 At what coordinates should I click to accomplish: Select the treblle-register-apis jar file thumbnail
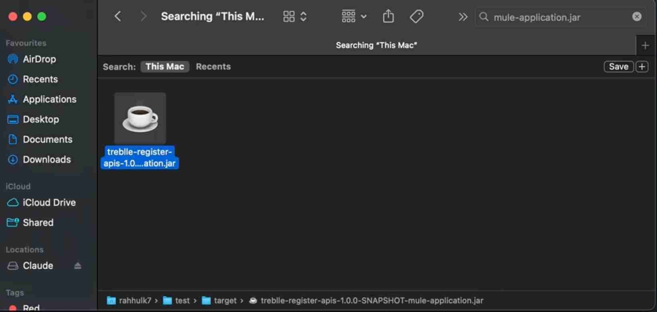point(140,118)
